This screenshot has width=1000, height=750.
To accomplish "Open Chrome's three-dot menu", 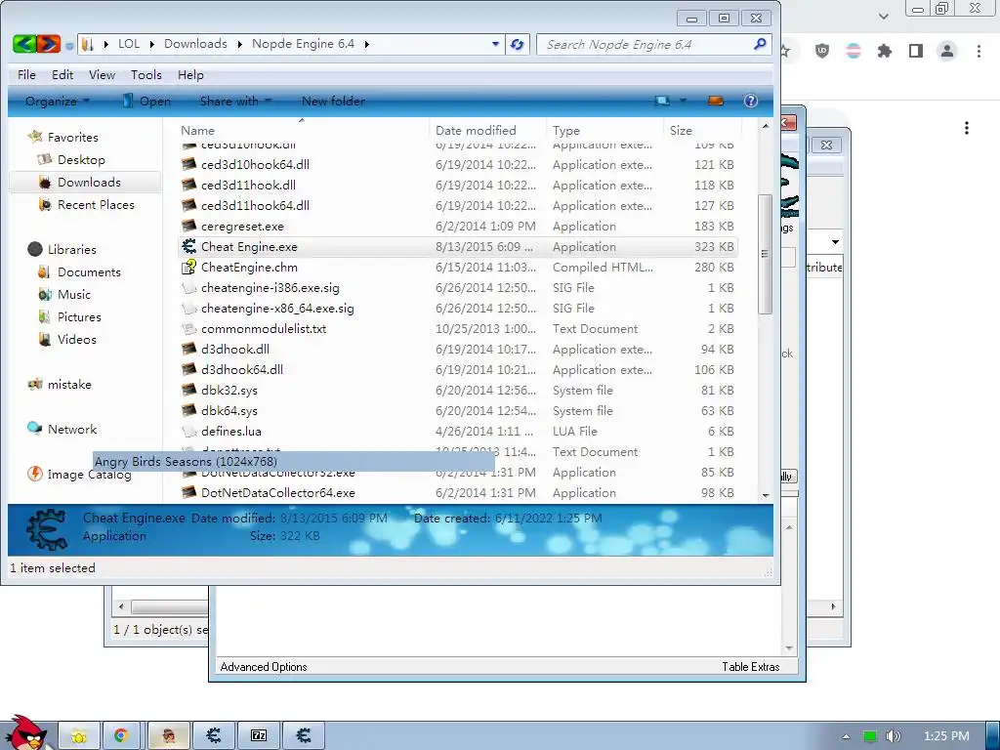I will tap(979, 51).
